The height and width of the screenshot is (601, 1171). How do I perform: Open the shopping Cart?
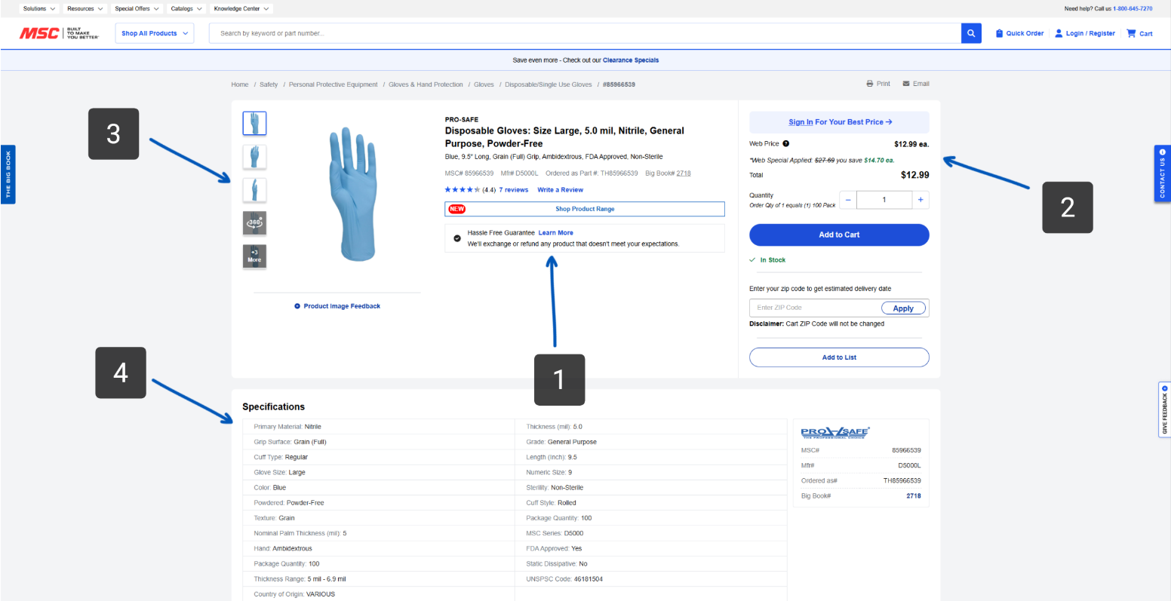pyautogui.click(x=1139, y=33)
